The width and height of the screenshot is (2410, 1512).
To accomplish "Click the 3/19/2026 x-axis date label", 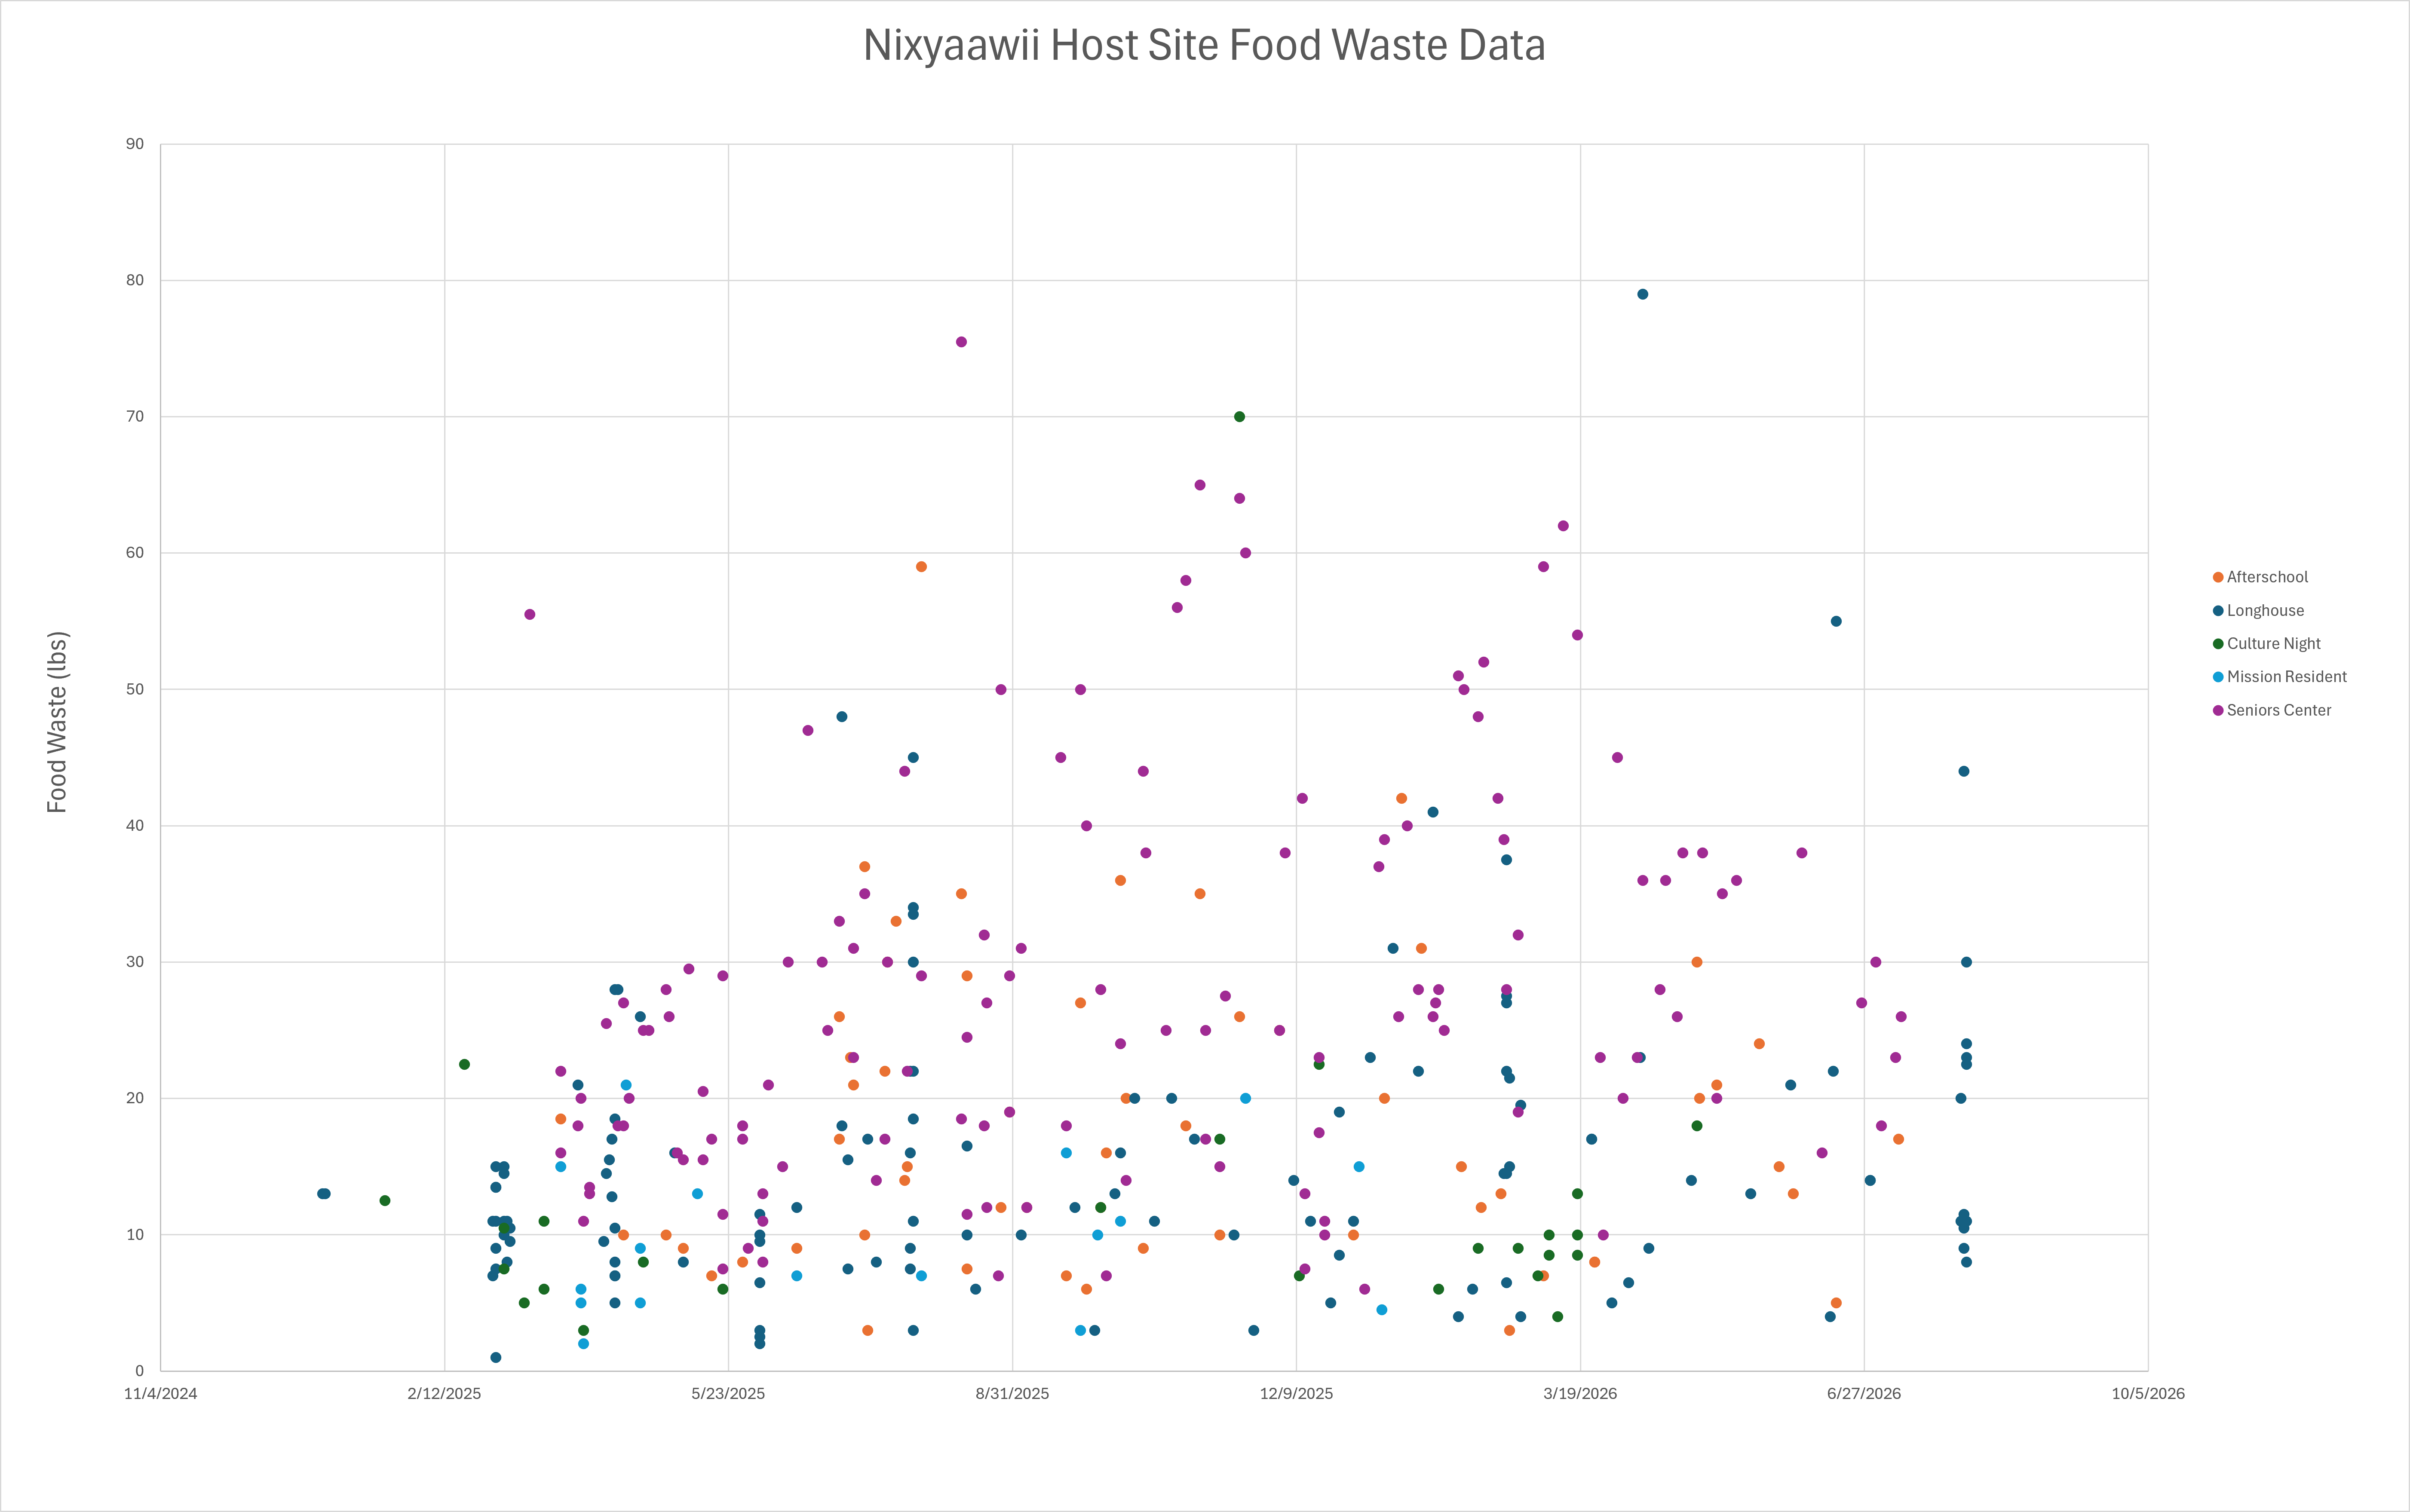I will pyautogui.click(x=1580, y=1394).
